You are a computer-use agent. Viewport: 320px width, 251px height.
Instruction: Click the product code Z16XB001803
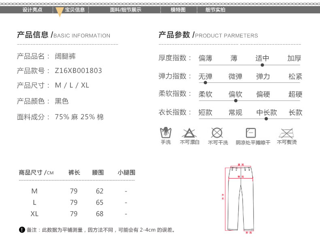point(79,71)
